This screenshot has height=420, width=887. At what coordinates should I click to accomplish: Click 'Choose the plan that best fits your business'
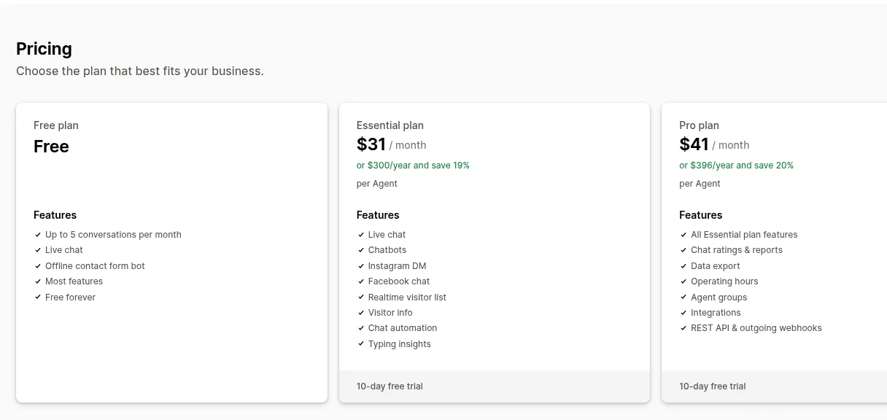click(x=140, y=71)
